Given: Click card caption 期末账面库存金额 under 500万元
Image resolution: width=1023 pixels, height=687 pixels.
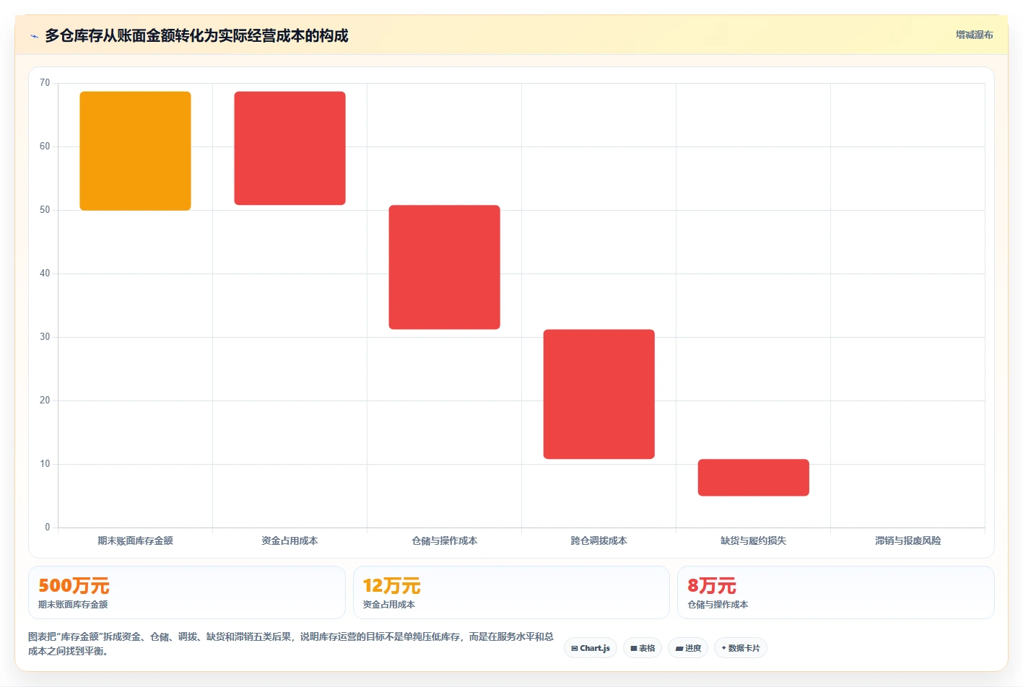Looking at the screenshot, I should pyautogui.click(x=73, y=605).
